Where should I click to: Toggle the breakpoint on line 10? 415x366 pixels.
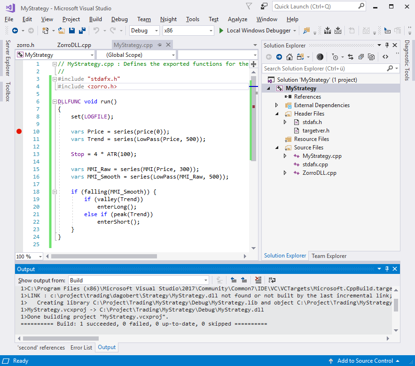pyautogui.click(x=19, y=132)
